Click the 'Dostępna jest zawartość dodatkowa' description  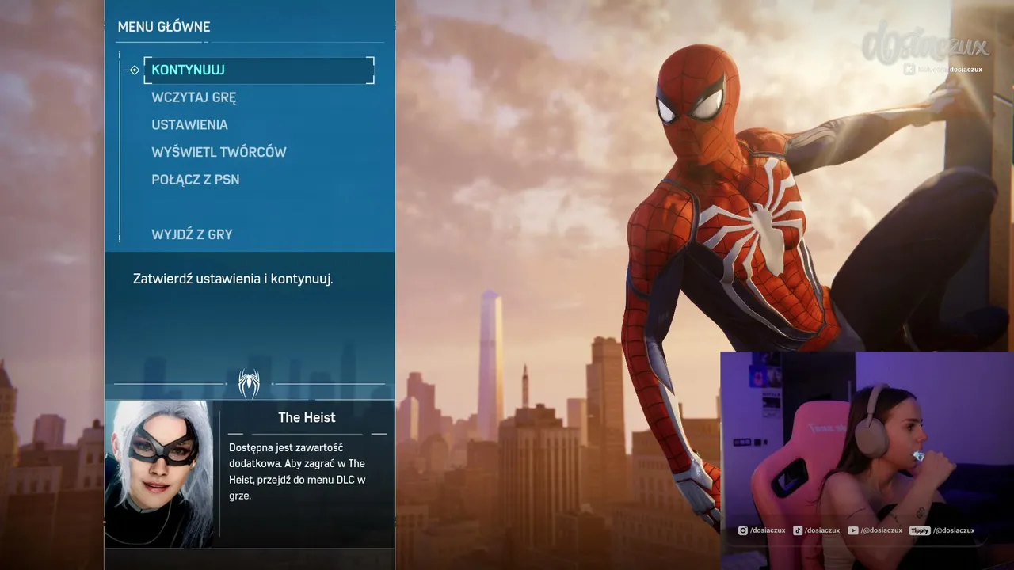[x=297, y=471]
